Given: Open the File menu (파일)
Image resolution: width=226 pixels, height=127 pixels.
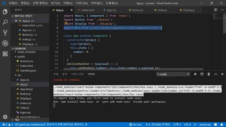Looking at the screenshot, I should click(13, 3).
